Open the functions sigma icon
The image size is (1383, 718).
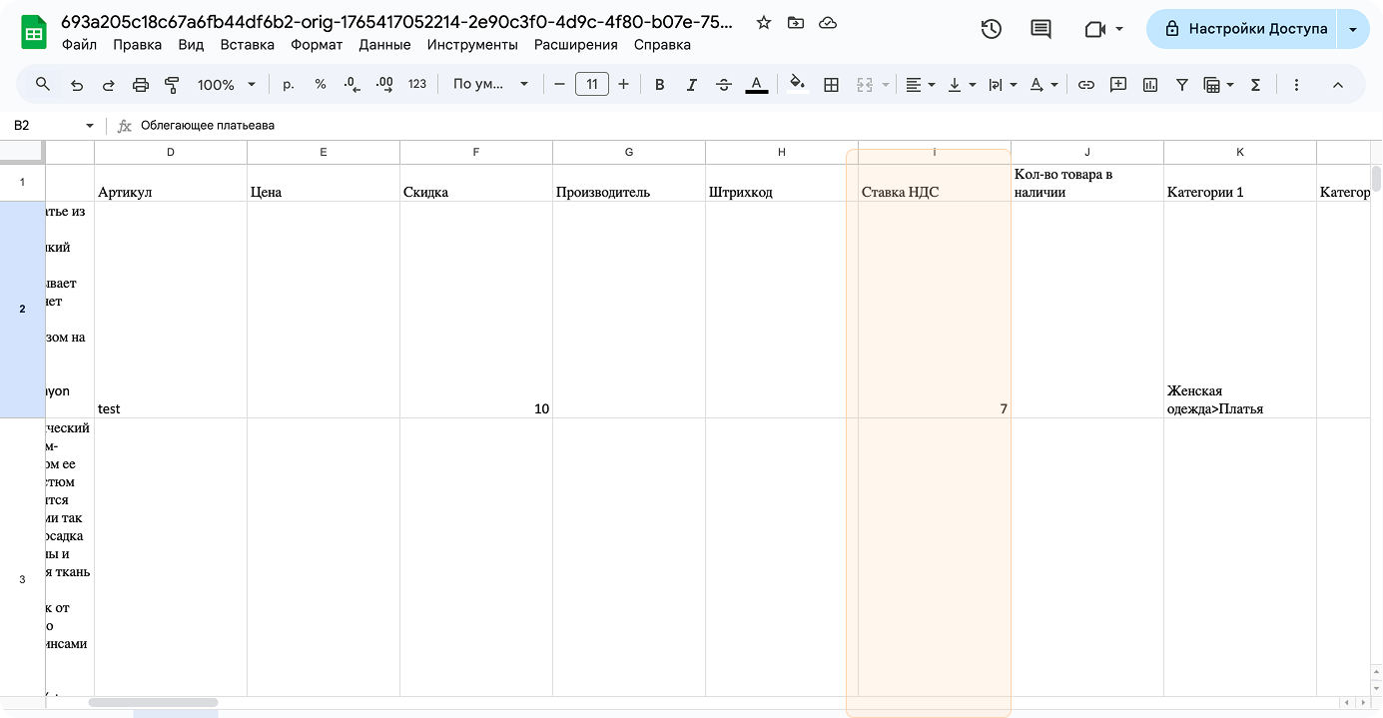(x=1256, y=85)
